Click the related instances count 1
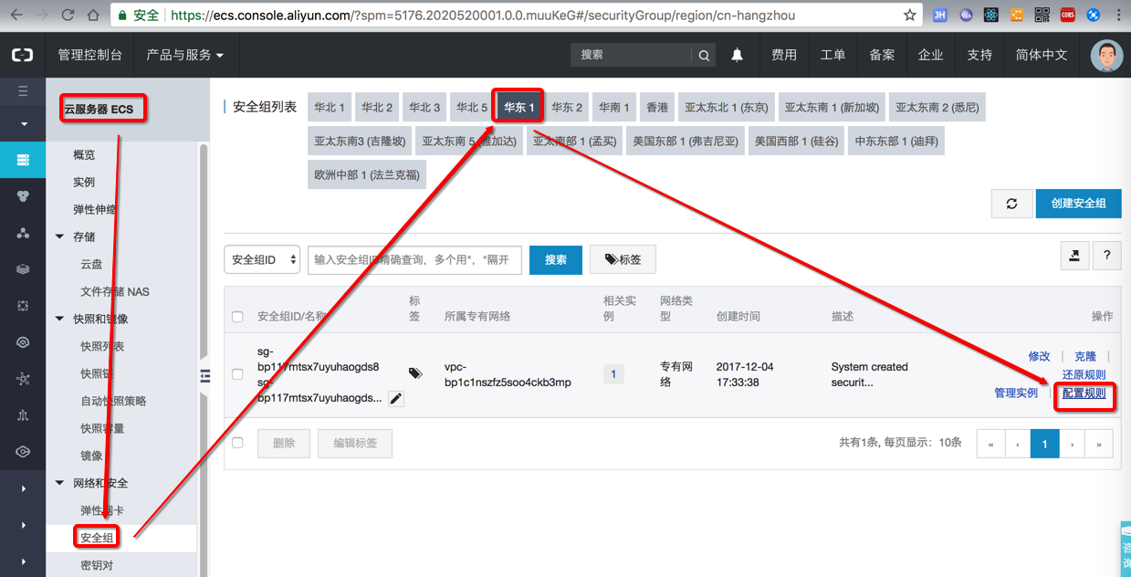The image size is (1131, 577). click(x=613, y=374)
